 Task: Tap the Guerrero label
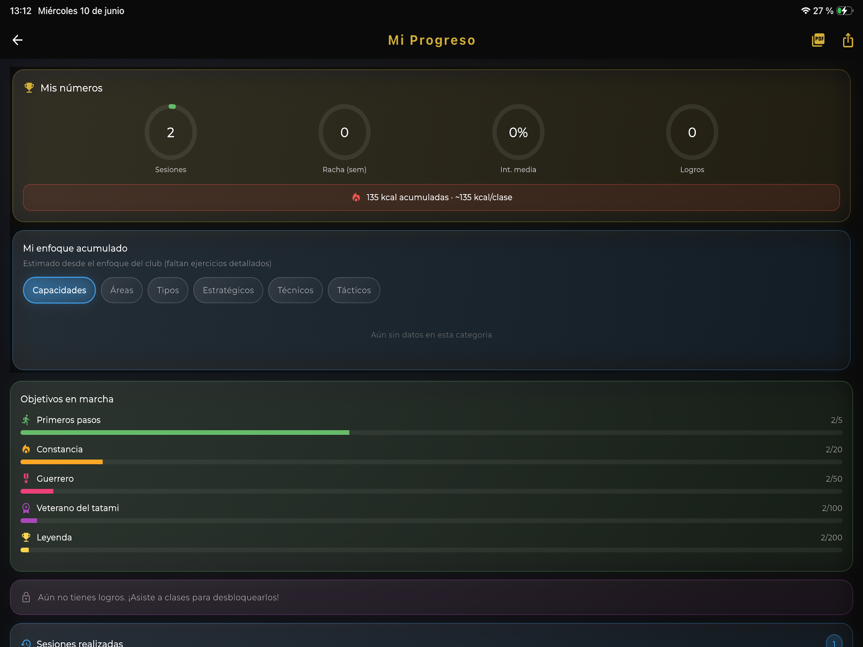(x=55, y=478)
